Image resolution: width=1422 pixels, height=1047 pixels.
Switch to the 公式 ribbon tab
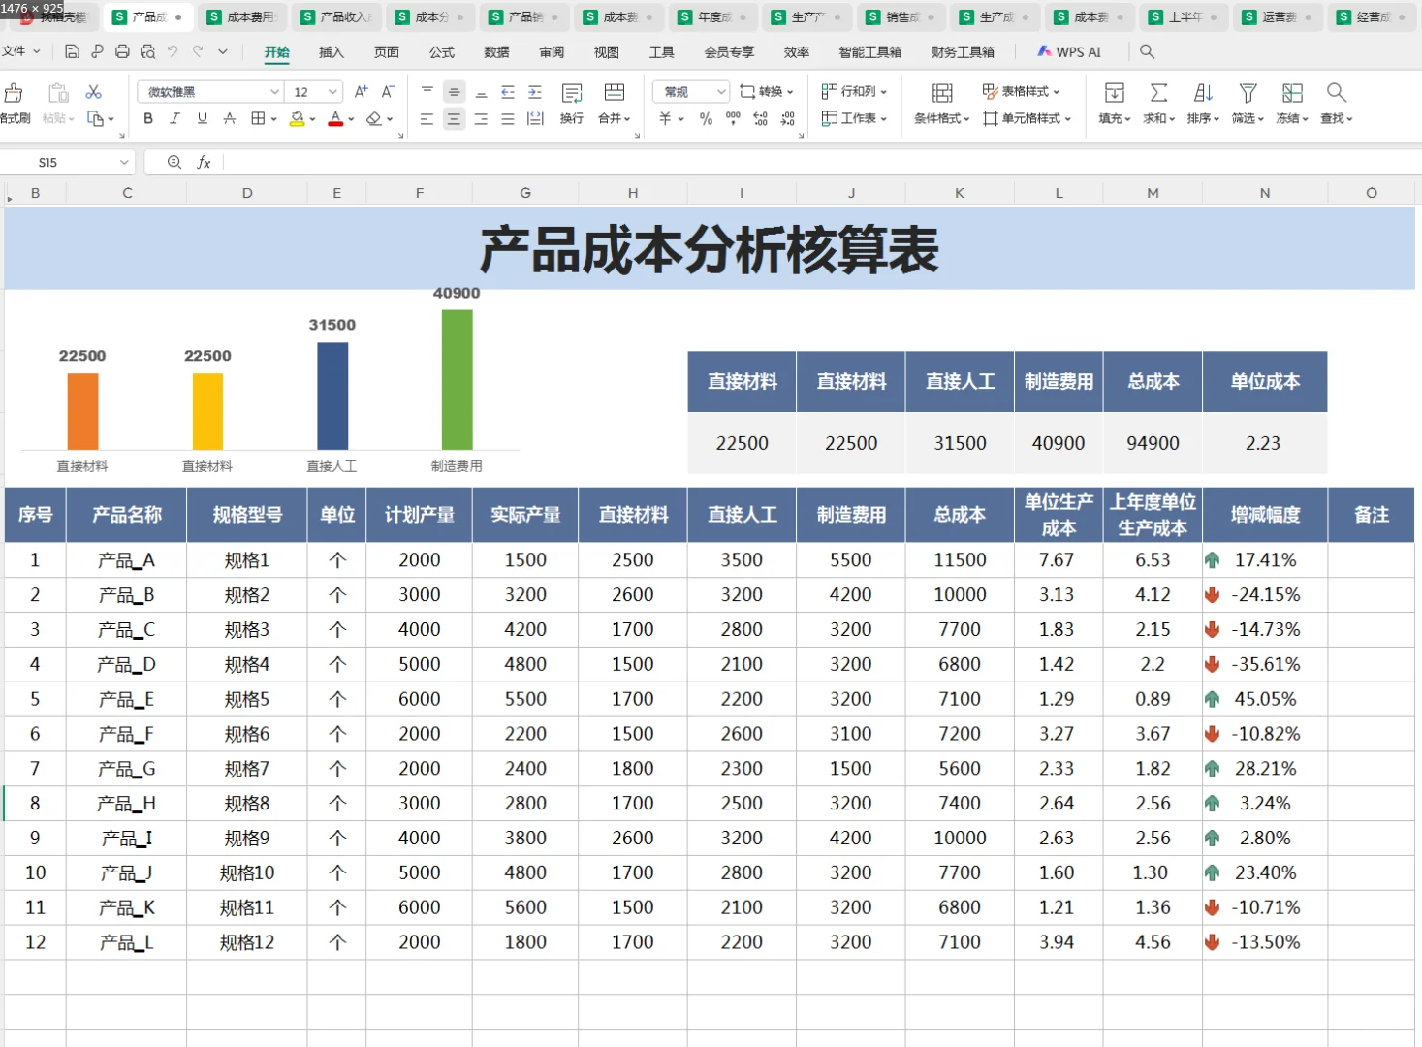(442, 52)
